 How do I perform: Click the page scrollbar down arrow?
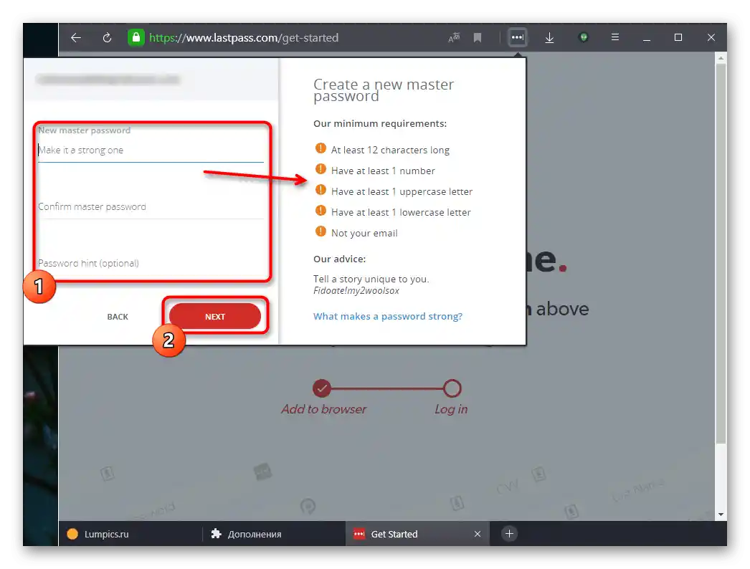pos(721,515)
